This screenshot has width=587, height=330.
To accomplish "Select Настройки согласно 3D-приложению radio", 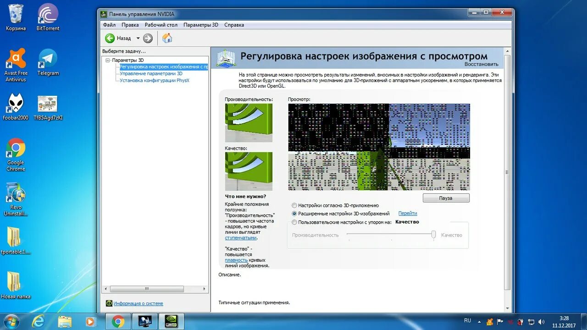I will (x=294, y=206).
